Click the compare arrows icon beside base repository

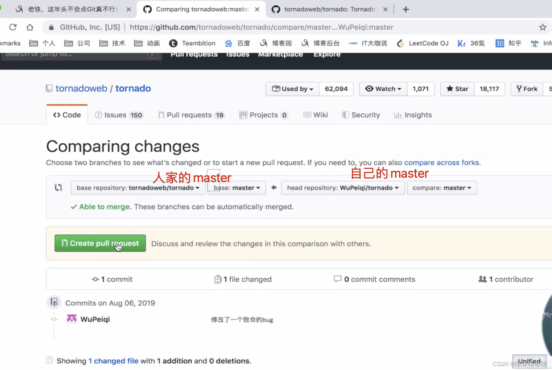tap(58, 188)
